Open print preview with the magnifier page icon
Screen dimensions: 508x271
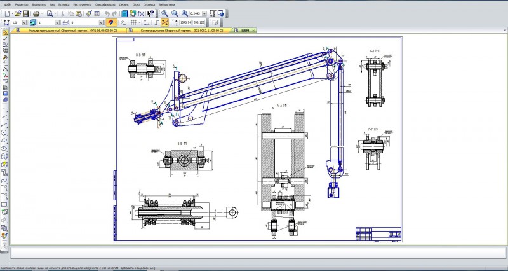tap(50, 13)
